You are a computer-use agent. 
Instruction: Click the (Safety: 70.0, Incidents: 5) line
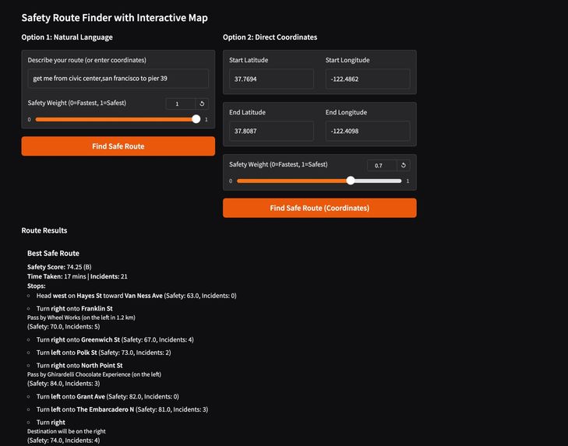(63, 327)
